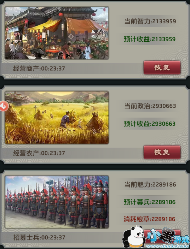Select the 预计募兵:2289186 label
190x249 pixels.
150,202
